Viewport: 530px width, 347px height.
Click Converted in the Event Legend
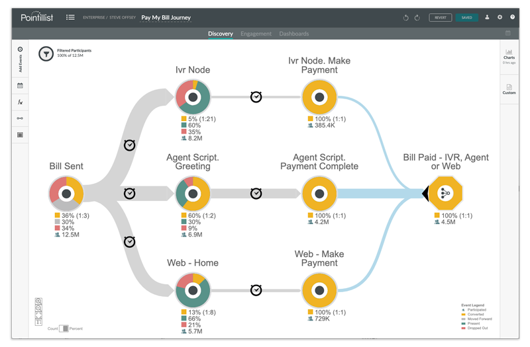476,314
